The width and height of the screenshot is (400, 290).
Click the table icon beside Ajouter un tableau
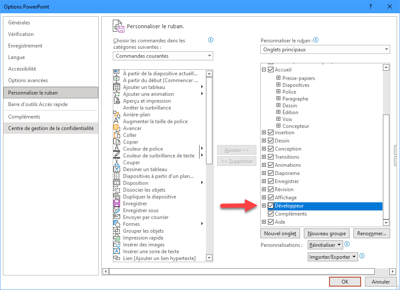tap(117, 87)
